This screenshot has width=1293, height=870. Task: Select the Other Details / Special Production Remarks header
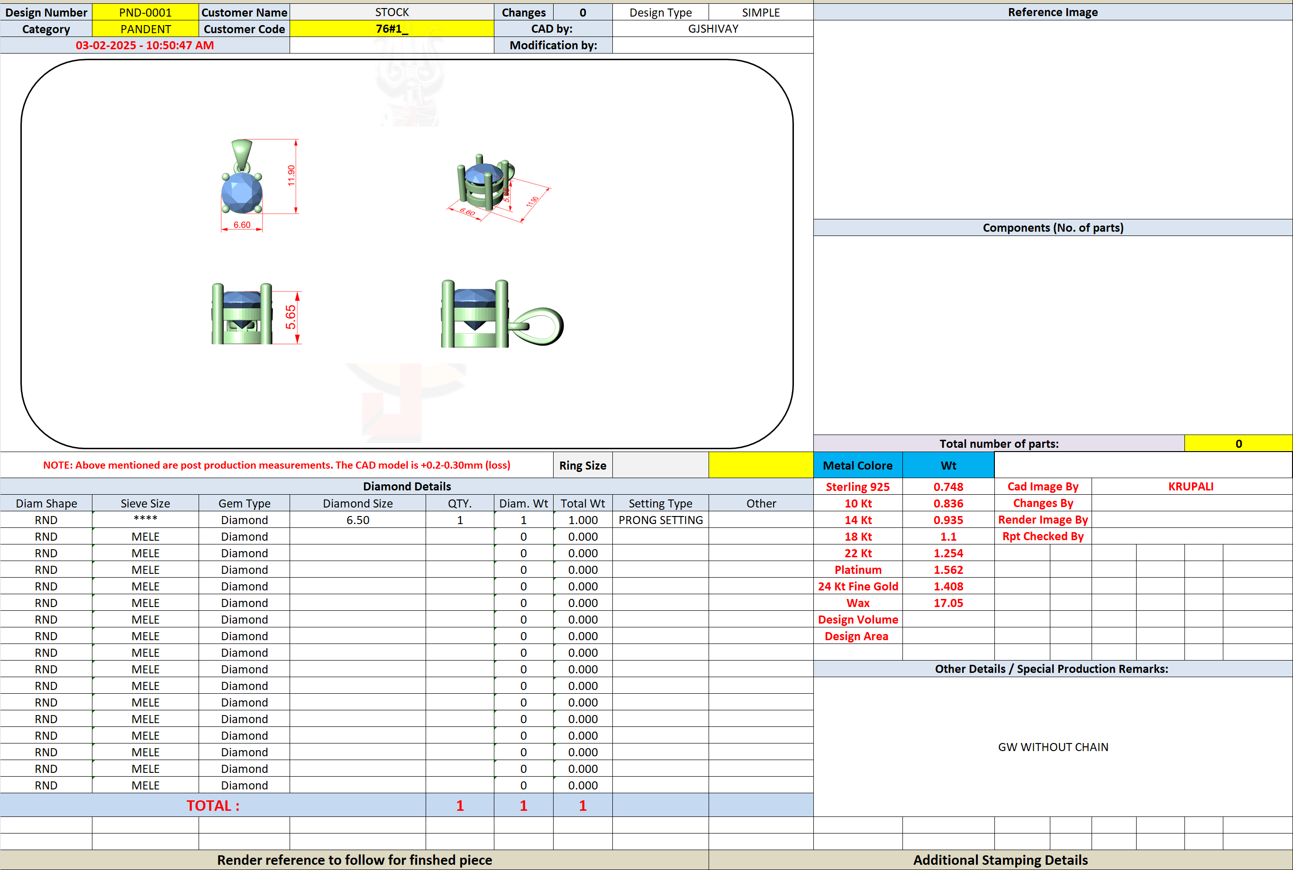(x=1053, y=669)
